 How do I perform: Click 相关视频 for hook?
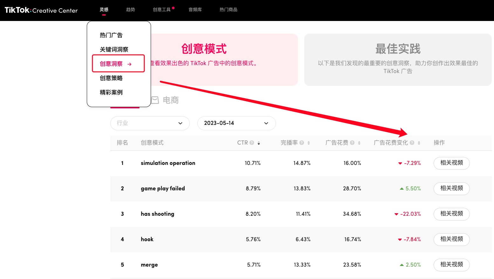pyautogui.click(x=451, y=239)
